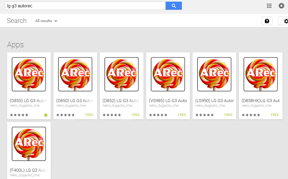The image size is (288, 179).
Task: Click the star rating on D858HK card
Action: [251, 115]
